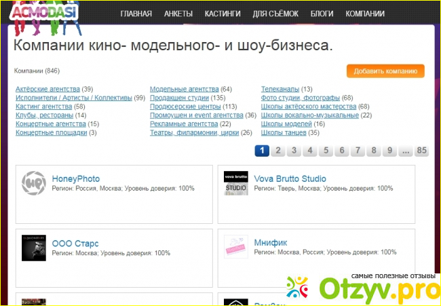The width and height of the screenshot is (441, 306).
Task: Open the HoneyPhoto company title link
Action: [x=75, y=178]
